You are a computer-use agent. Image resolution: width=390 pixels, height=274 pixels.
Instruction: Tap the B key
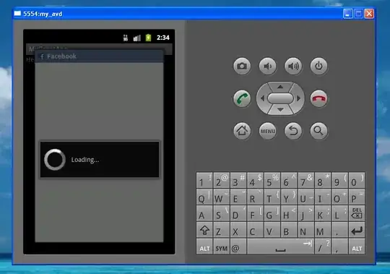pyautogui.click(x=289, y=230)
